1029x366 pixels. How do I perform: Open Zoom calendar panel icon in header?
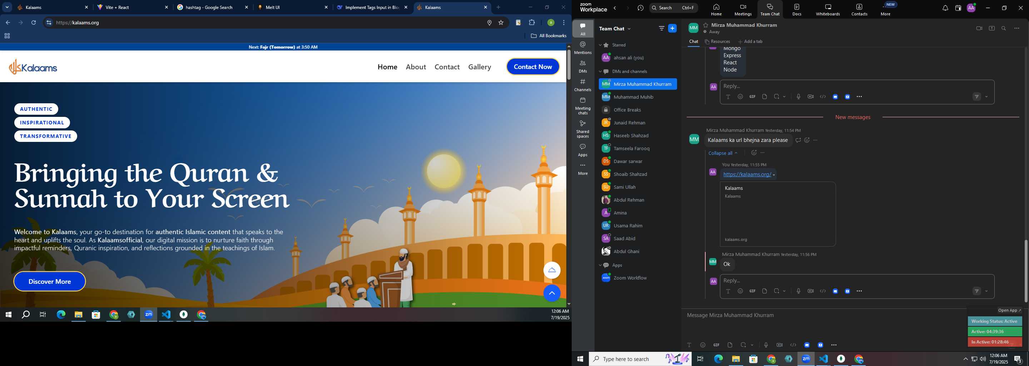pos(958,8)
